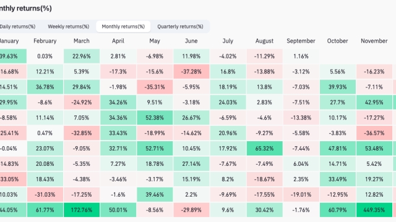Click the 34.26% April cell
The image size is (396, 222).
118,102
